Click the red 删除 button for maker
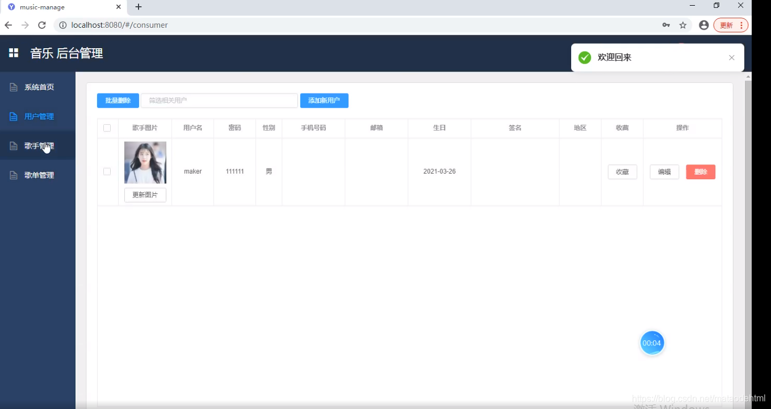The width and height of the screenshot is (771, 409). (701, 172)
